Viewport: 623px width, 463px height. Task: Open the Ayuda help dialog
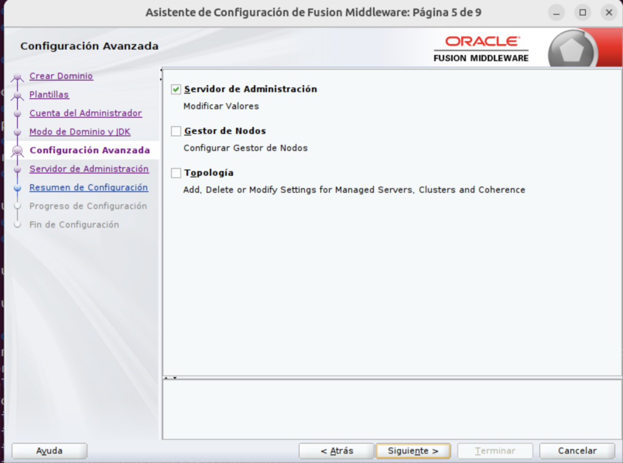click(49, 451)
